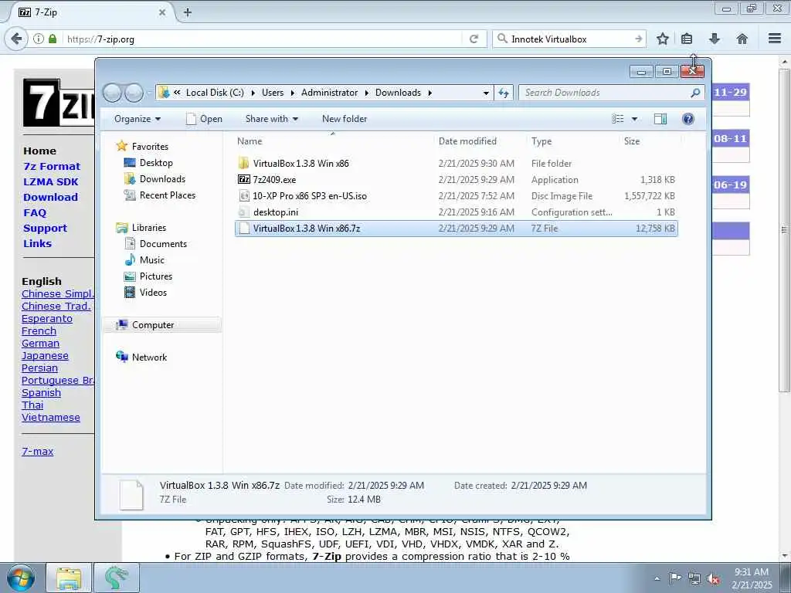Viewport: 791px width, 593px height.
Task: Create a New folder
Action: 345,119
